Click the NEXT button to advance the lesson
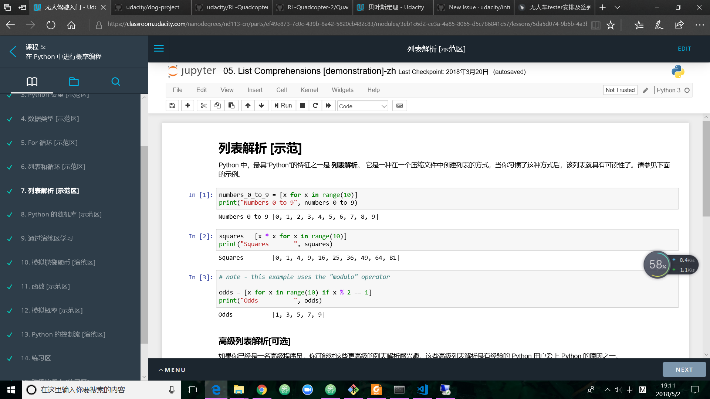Viewport: 710px width, 399px height. click(684, 369)
